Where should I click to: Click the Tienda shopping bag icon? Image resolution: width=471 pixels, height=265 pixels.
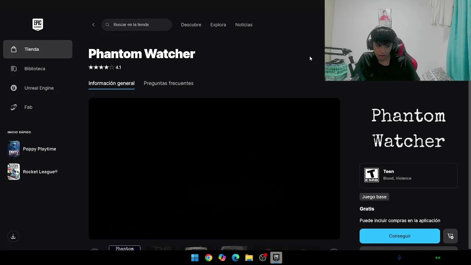pos(14,49)
